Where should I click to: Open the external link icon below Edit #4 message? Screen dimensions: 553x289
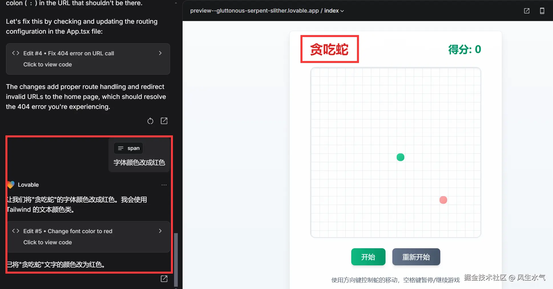tap(164, 121)
